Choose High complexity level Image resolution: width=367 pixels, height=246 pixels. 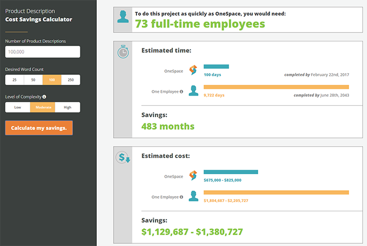[x=67, y=107]
